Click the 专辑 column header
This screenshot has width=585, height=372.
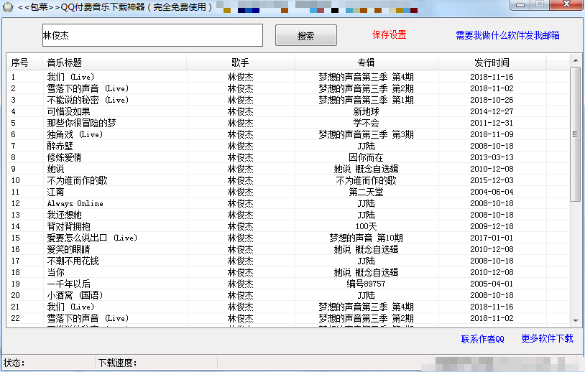tap(366, 62)
